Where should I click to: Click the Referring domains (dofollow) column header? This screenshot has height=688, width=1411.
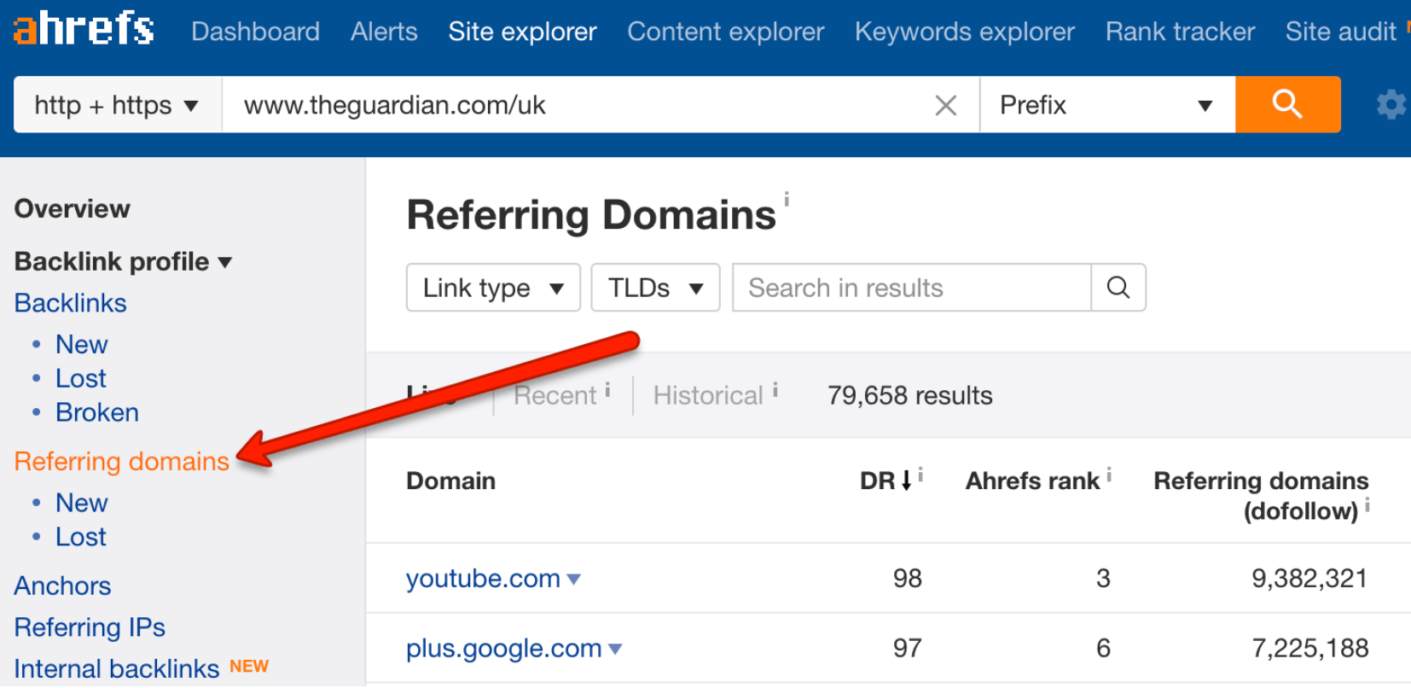click(1261, 496)
